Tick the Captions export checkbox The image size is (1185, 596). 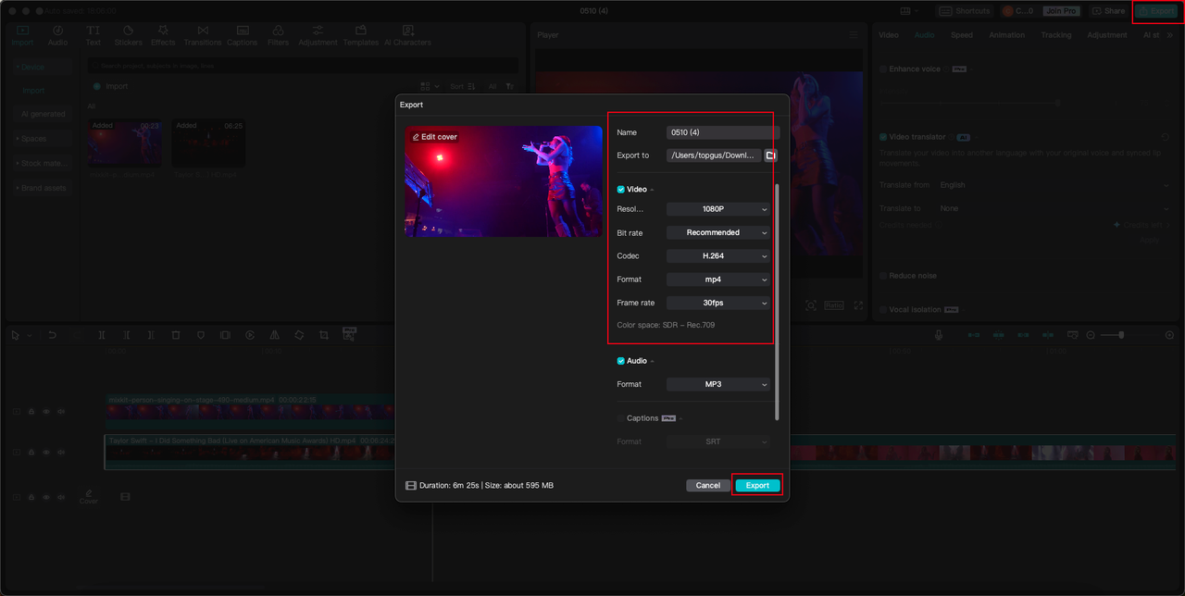click(x=621, y=418)
